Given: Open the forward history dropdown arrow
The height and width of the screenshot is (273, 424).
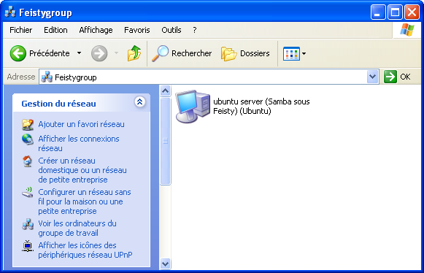Looking at the screenshot, I should (116, 53).
